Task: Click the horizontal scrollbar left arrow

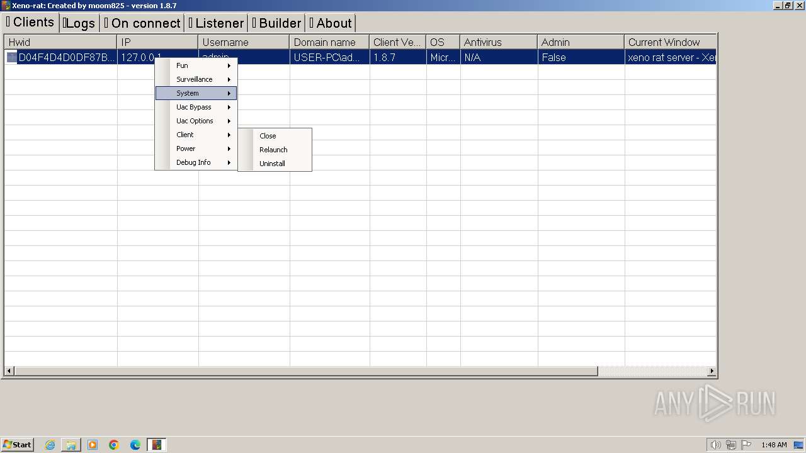Action: click(9, 371)
